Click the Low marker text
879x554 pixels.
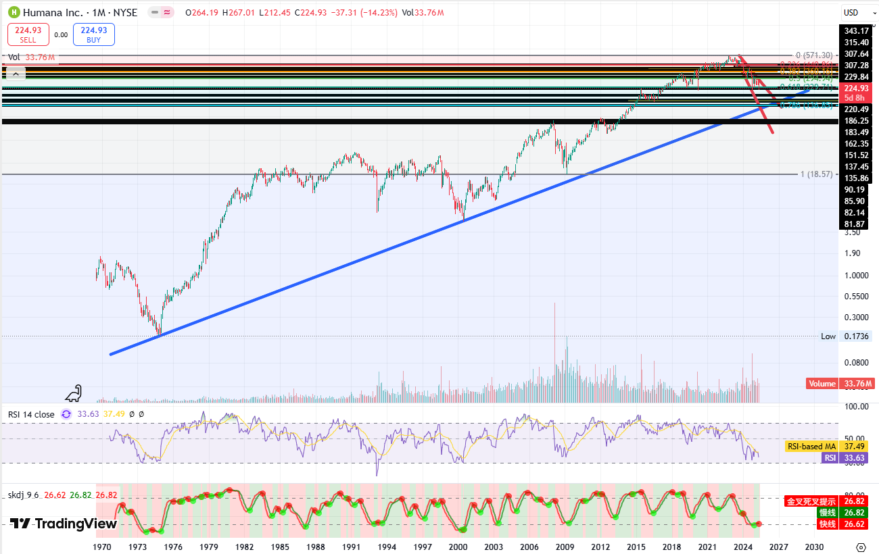pos(828,336)
